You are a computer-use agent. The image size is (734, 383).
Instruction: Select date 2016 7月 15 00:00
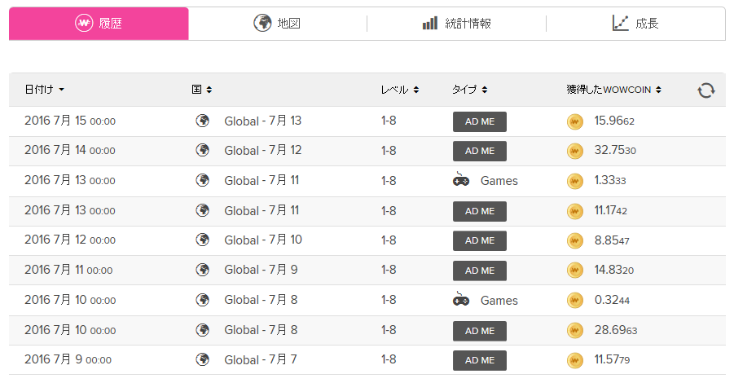(x=70, y=121)
